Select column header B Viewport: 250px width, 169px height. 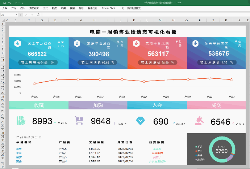pyautogui.click(x=16, y=20)
